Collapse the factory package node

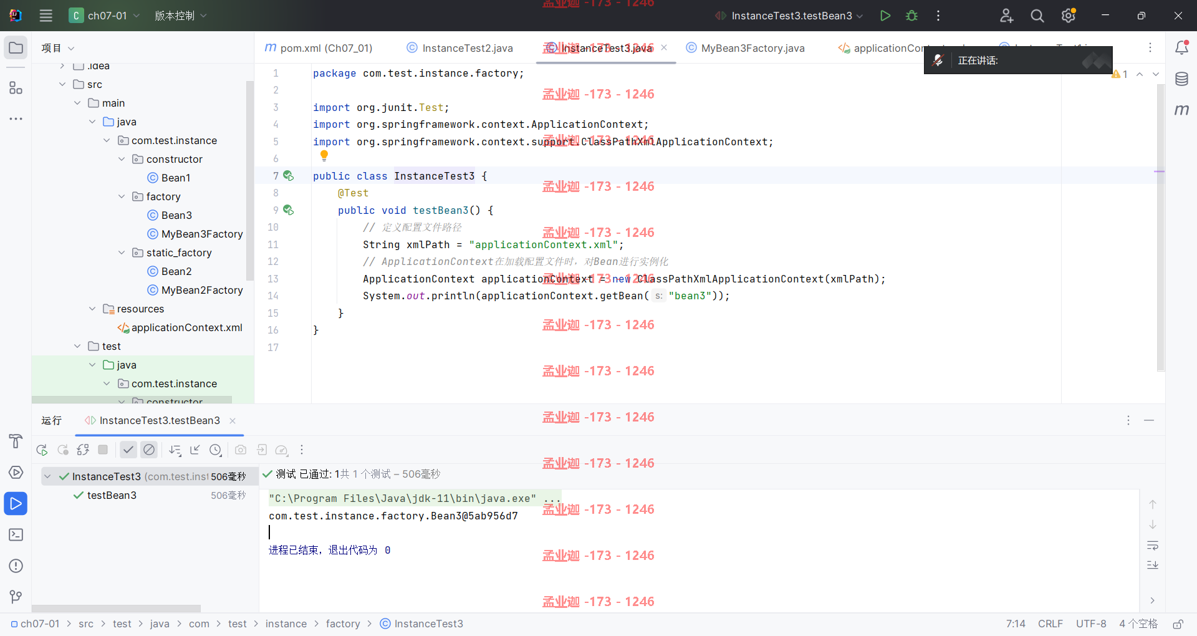pos(122,196)
